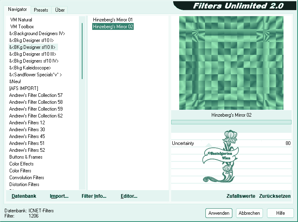Open Hilfe help button

coord(280,213)
